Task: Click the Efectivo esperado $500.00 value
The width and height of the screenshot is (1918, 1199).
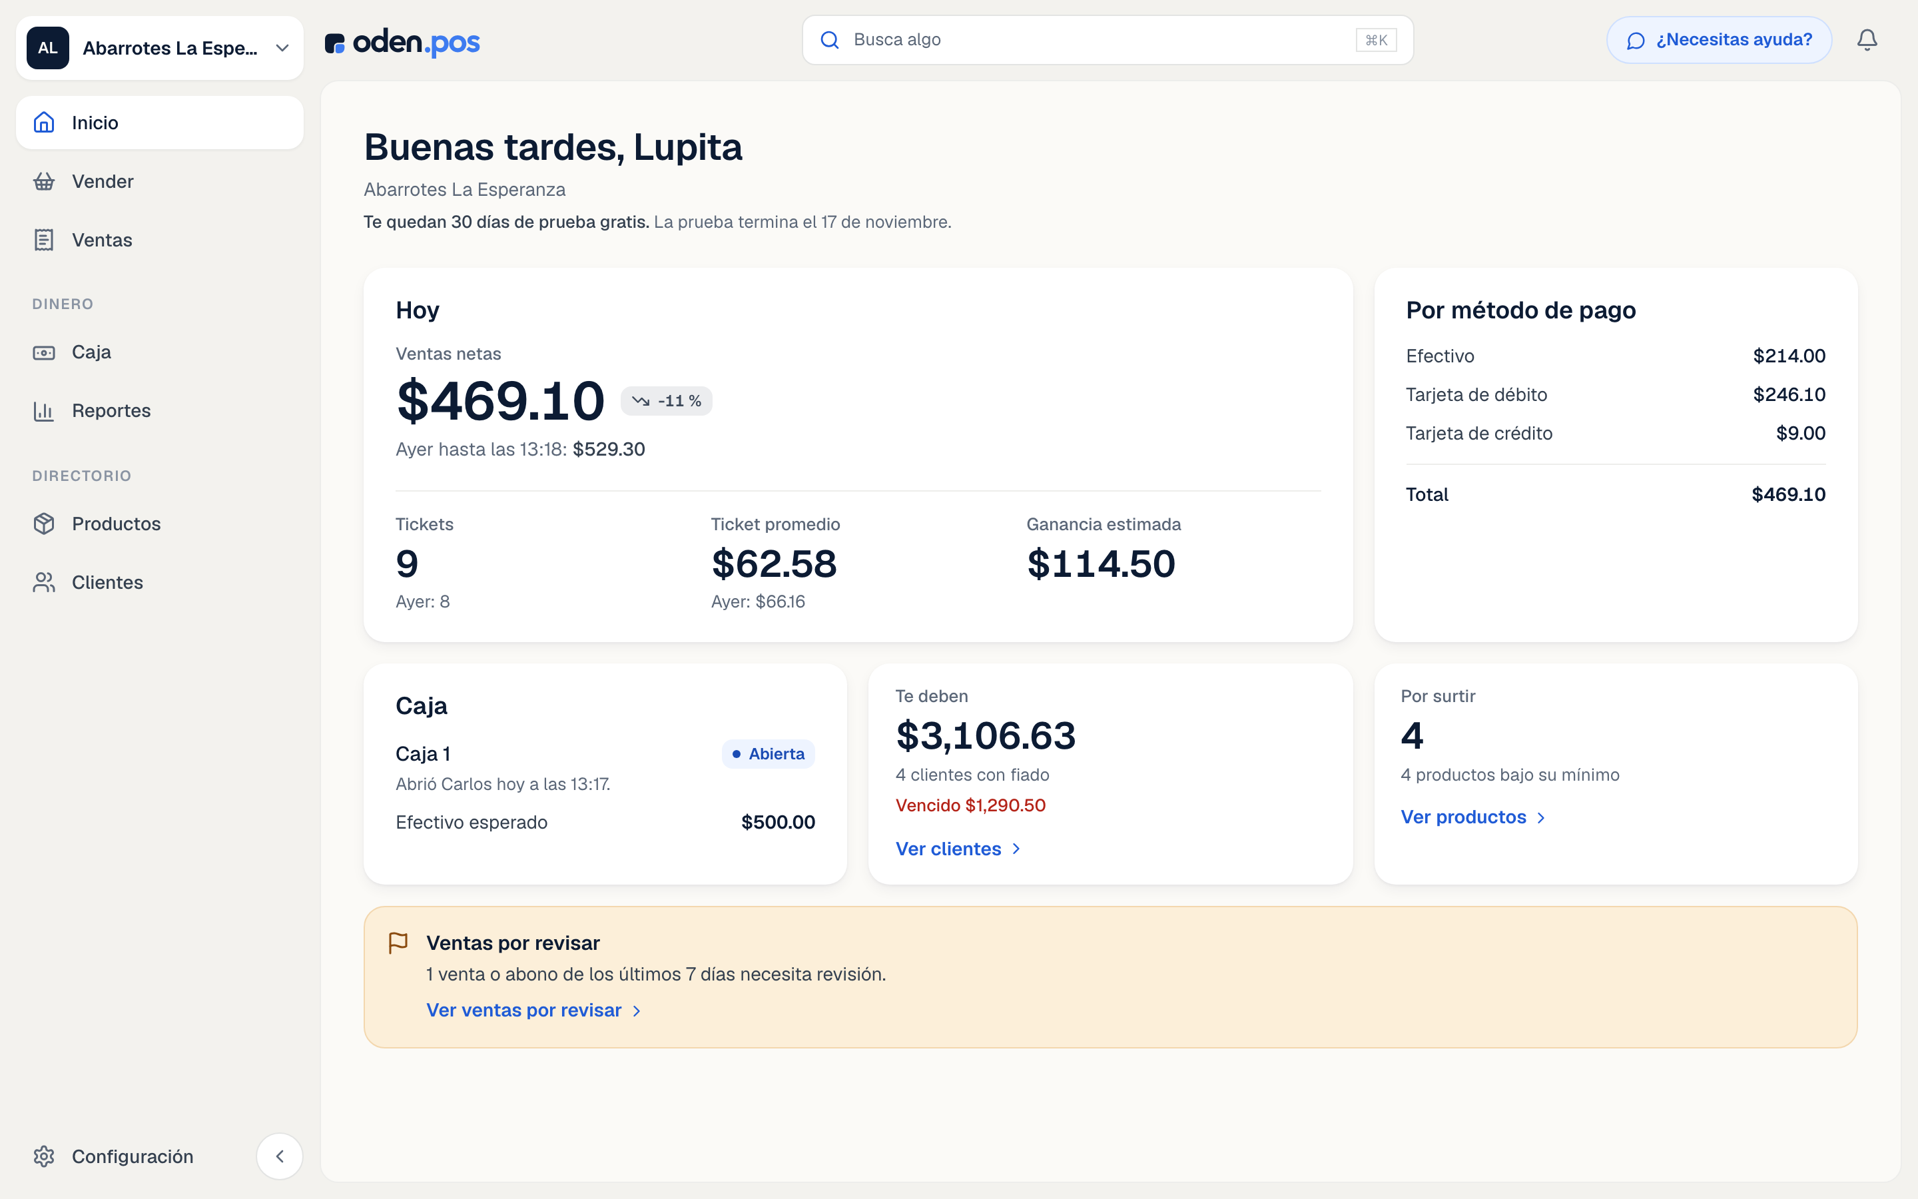Action: click(x=777, y=823)
